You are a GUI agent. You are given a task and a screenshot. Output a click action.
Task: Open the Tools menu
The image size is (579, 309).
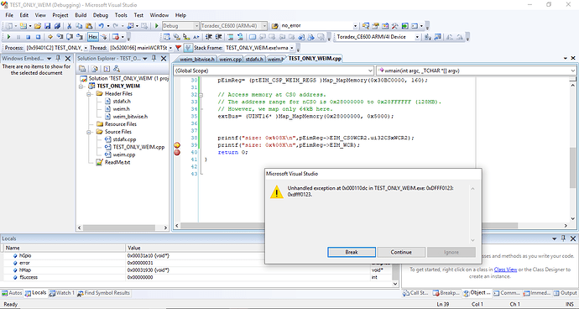point(121,15)
